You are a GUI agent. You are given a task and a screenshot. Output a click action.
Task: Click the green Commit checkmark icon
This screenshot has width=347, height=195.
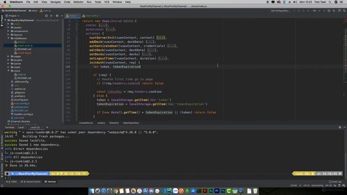(324, 11)
